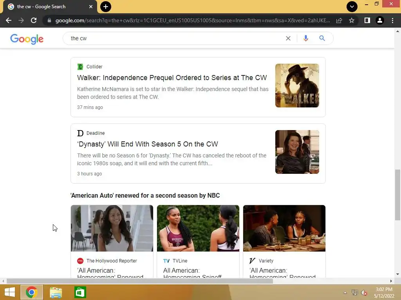Click the Katherine McNamara article snippet
Viewport: 401px width, 300px height.
(x=173, y=93)
